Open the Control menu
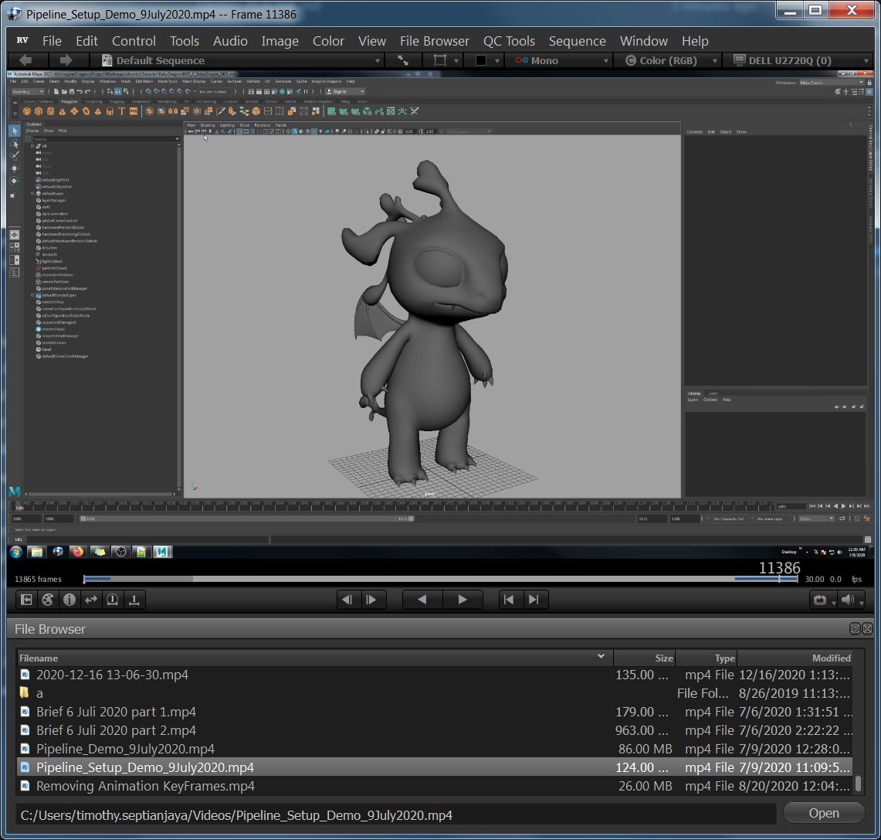 (x=134, y=41)
